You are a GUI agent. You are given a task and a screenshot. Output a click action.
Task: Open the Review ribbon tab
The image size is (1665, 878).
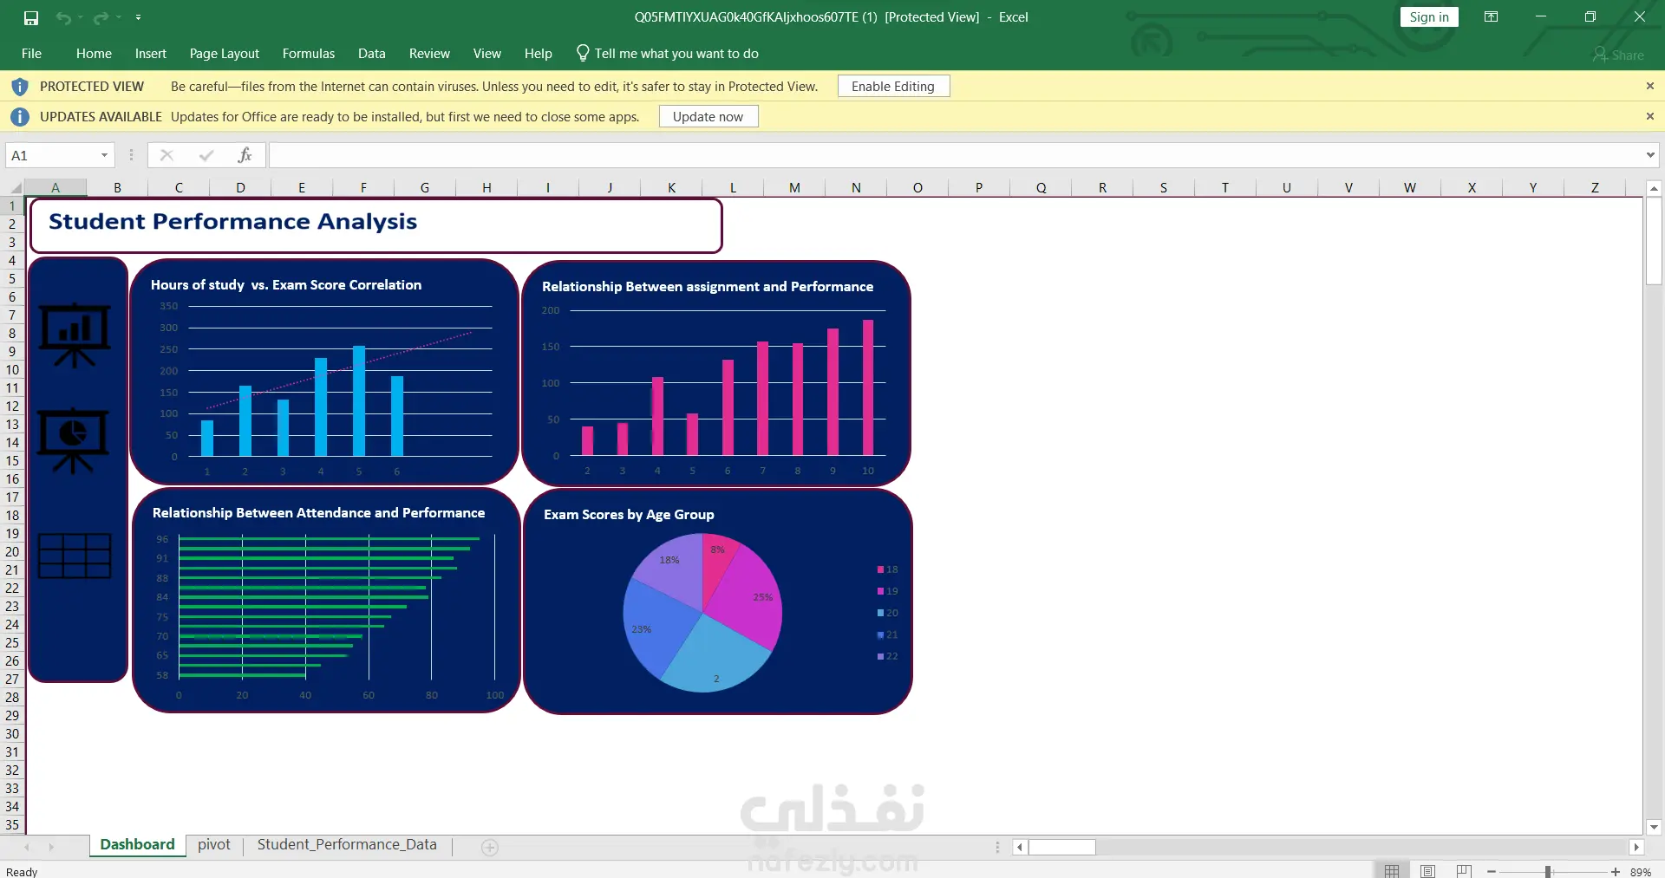pos(429,54)
